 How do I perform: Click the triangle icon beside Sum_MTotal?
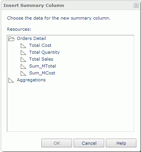[x=23, y=66]
